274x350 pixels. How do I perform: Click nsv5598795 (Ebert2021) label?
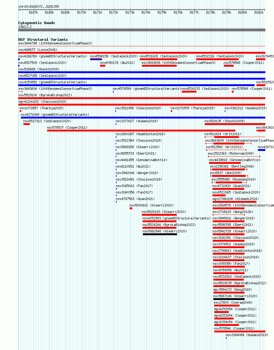(233, 225)
